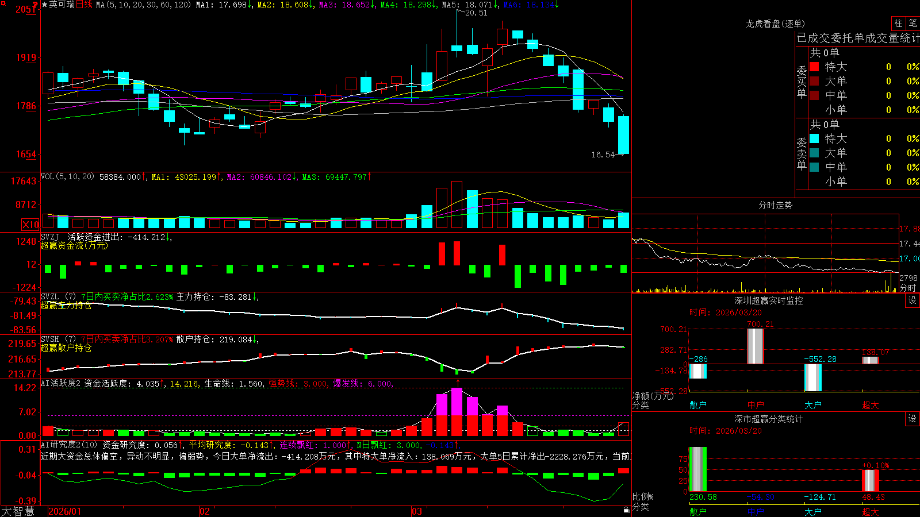The height and width of the screenshot is (517, 920).
Task: Switch the 龙虎看盘 view to 笔 mode
Action: (x=913, y=24)
